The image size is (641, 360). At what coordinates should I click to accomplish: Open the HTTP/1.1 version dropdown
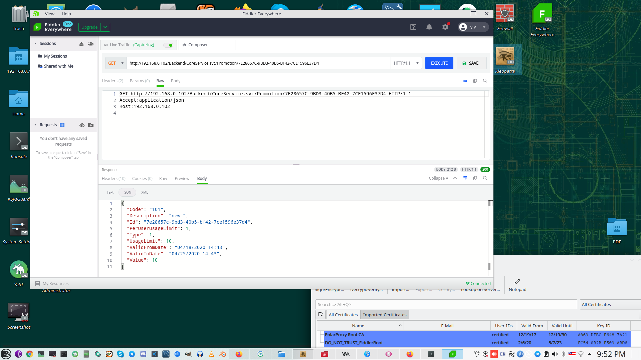pyautogui.click(x=406, y=63)
